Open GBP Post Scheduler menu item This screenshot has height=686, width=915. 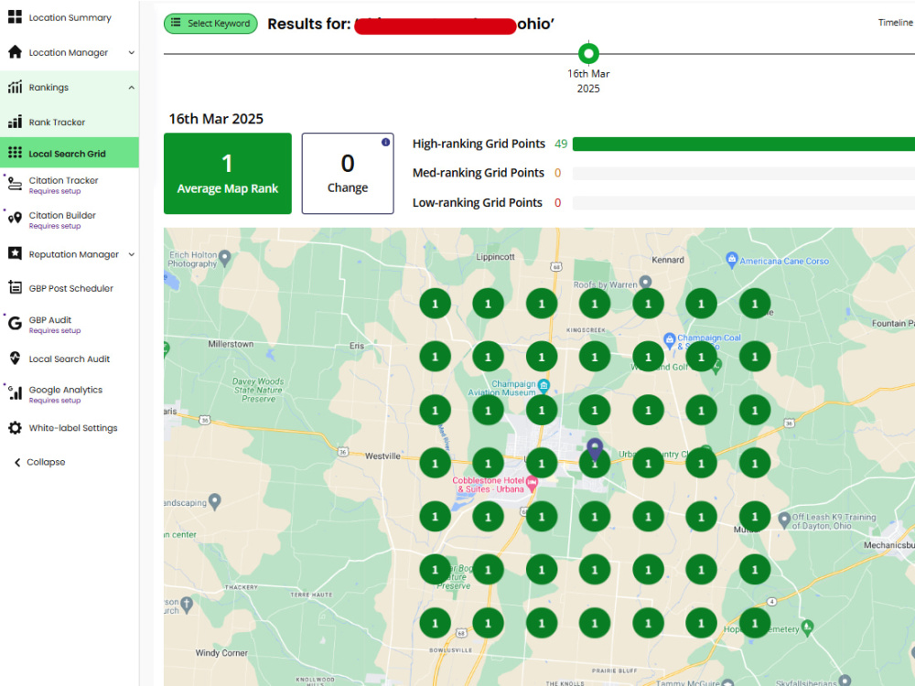pyautogui.click(x=70, y=288)
